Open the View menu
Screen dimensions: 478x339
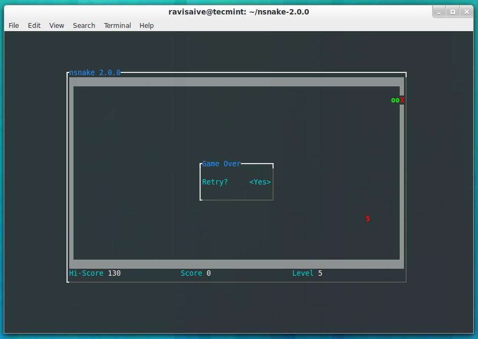[56, 25]
